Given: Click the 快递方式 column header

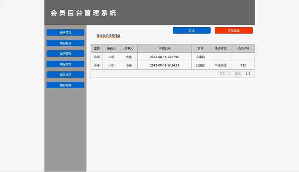Looking at the screenshot, I should click(x=221, y=49).
